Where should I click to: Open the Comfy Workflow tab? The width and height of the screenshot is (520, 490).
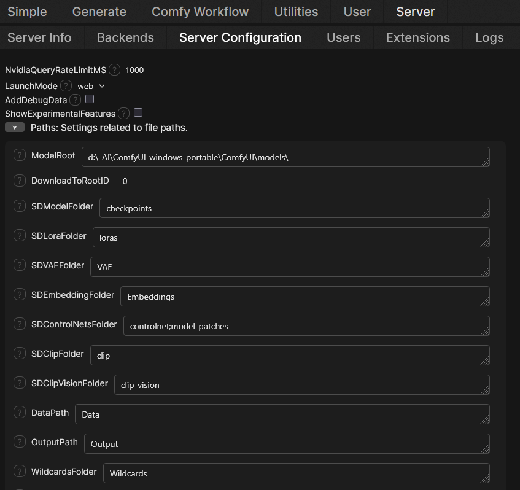[200, 12]
